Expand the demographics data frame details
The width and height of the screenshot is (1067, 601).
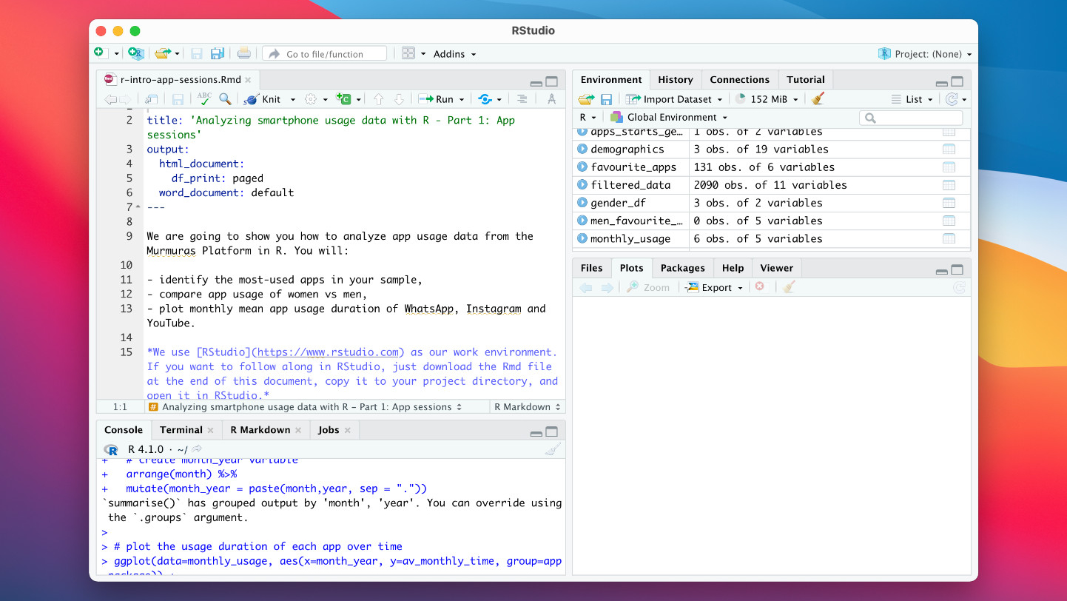[x=582, y=150]
